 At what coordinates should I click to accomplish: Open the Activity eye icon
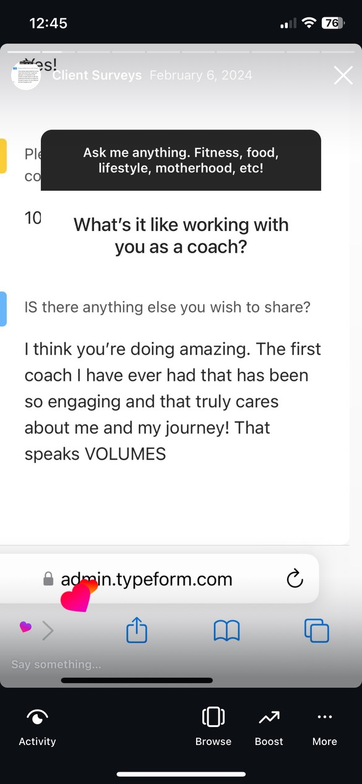[x=37, y=717]
